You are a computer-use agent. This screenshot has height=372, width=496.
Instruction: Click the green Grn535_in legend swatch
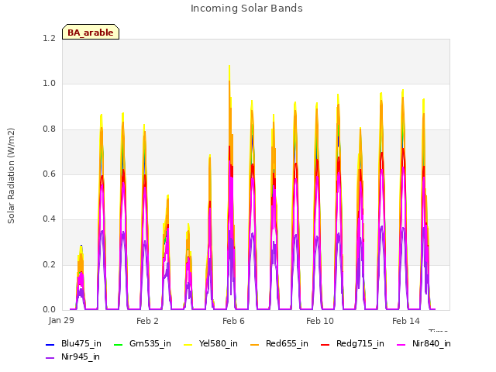click(118, 344)
